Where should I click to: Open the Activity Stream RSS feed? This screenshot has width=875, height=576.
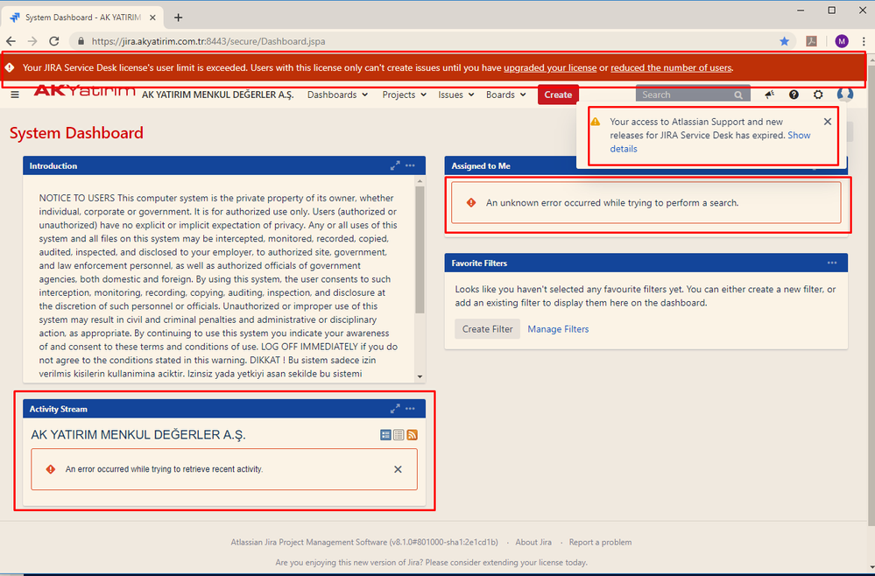pos(412,435)
